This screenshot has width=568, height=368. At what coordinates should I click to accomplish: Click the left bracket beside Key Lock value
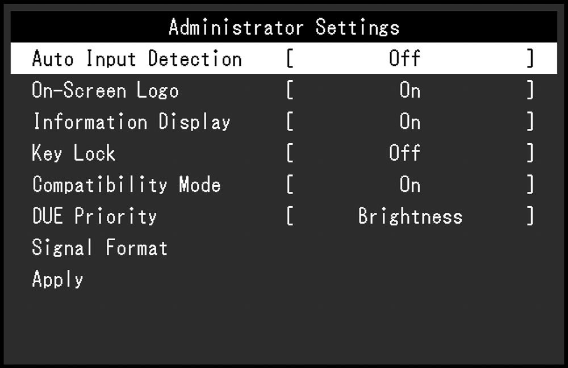point(290,153)
